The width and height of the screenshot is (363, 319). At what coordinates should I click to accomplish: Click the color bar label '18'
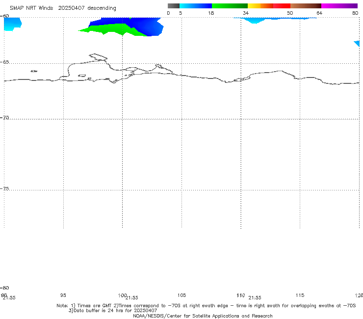point(211,13)
